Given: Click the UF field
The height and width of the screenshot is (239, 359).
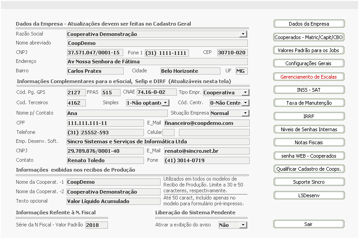Looking at the screenshot, I should pos(242,71).
